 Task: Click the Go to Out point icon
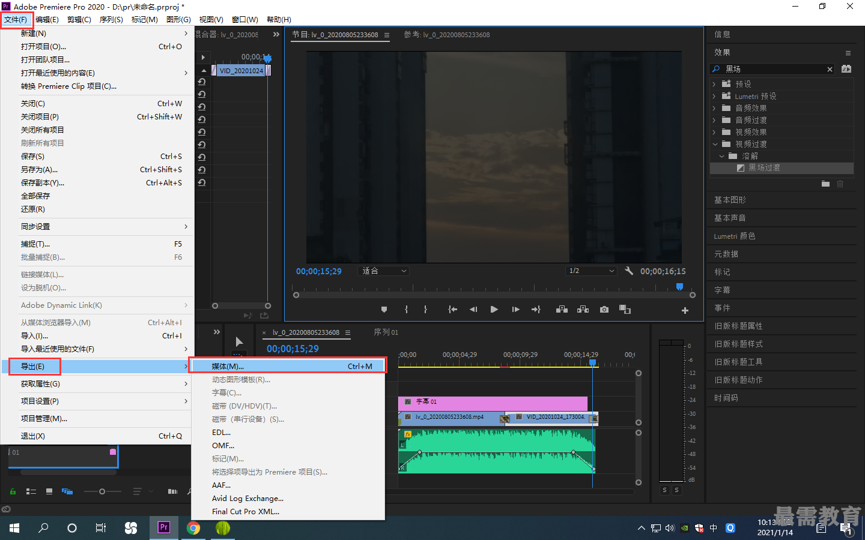coord(536,310)
